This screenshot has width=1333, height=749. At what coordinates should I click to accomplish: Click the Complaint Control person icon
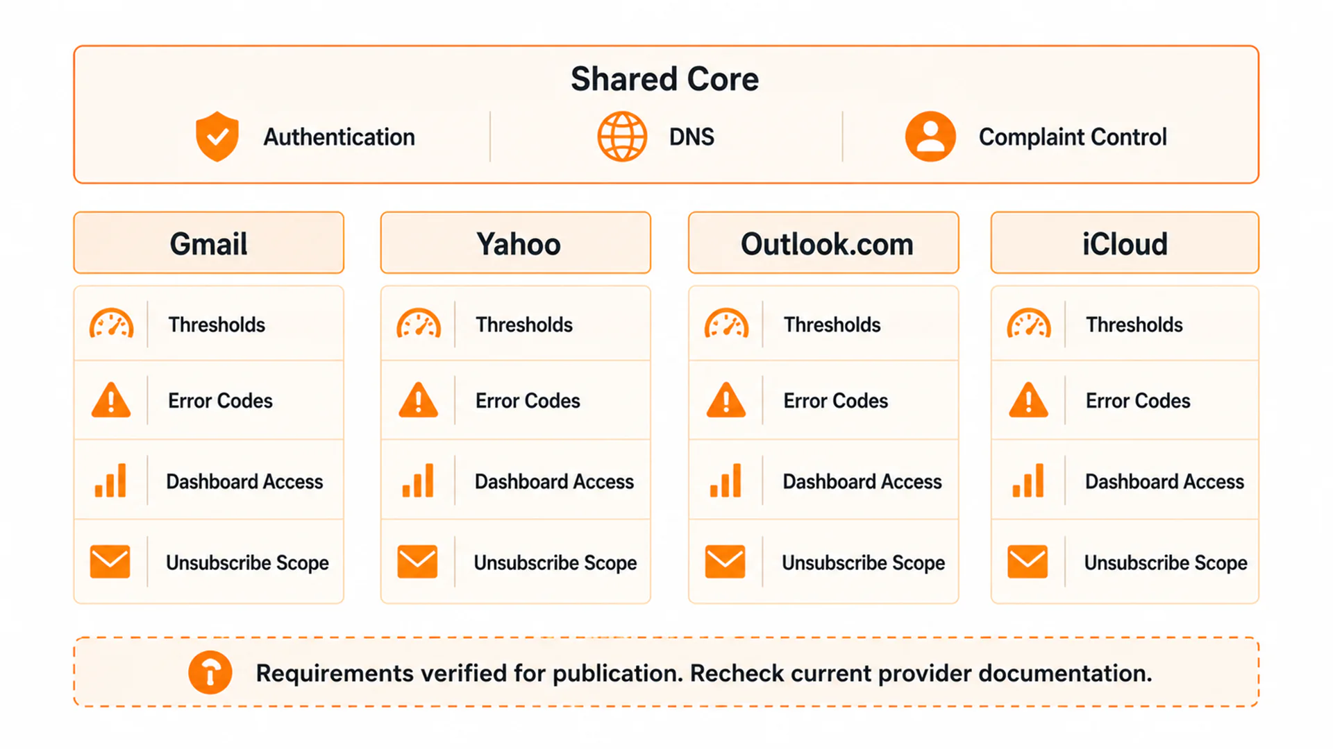click(x=930, y=137)
